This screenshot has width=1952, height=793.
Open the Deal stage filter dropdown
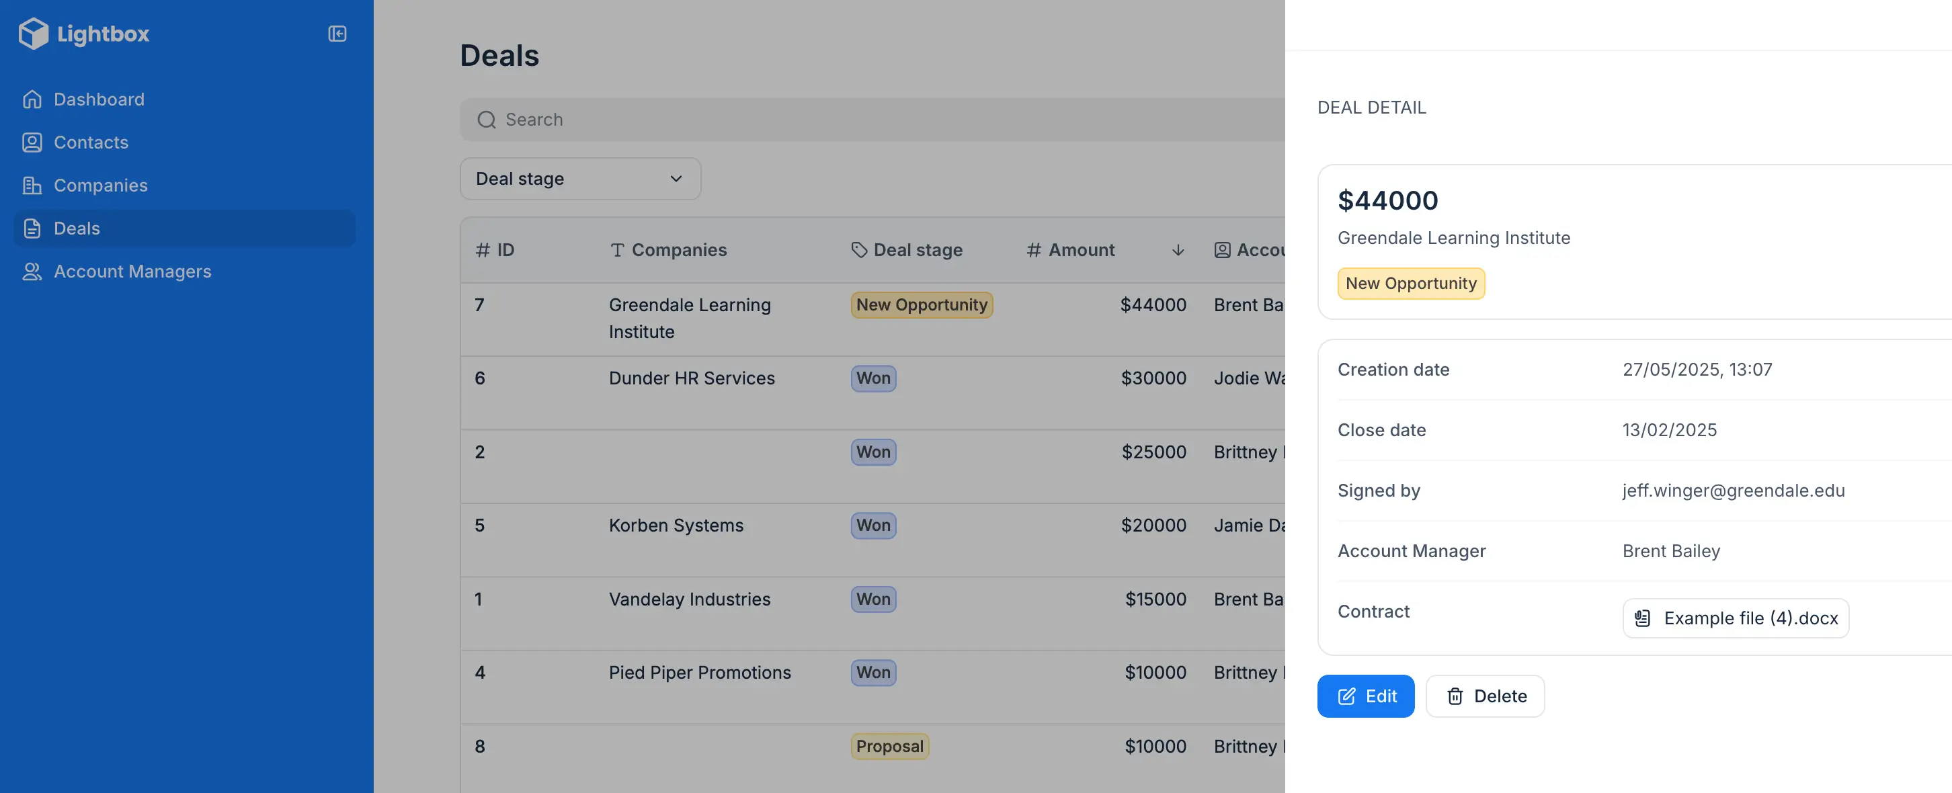click(x=579, y=179)
